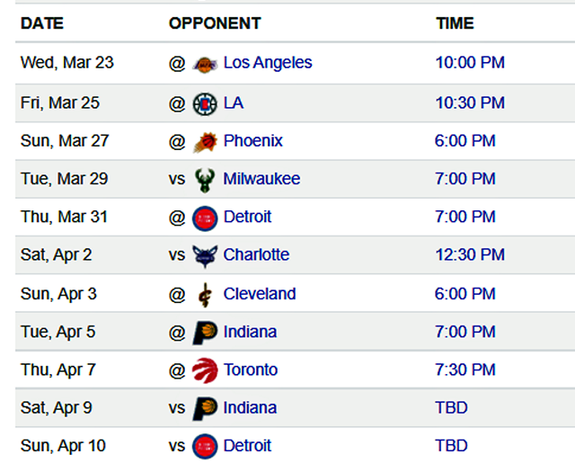Image resolution: width=575 pixels, height=463 pixels.
Task: Open the Milwaukee team link
Action: (x=261, y=179)
